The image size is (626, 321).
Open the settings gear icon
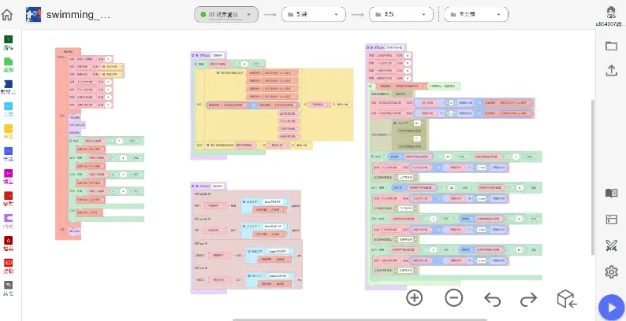point(611,272)
